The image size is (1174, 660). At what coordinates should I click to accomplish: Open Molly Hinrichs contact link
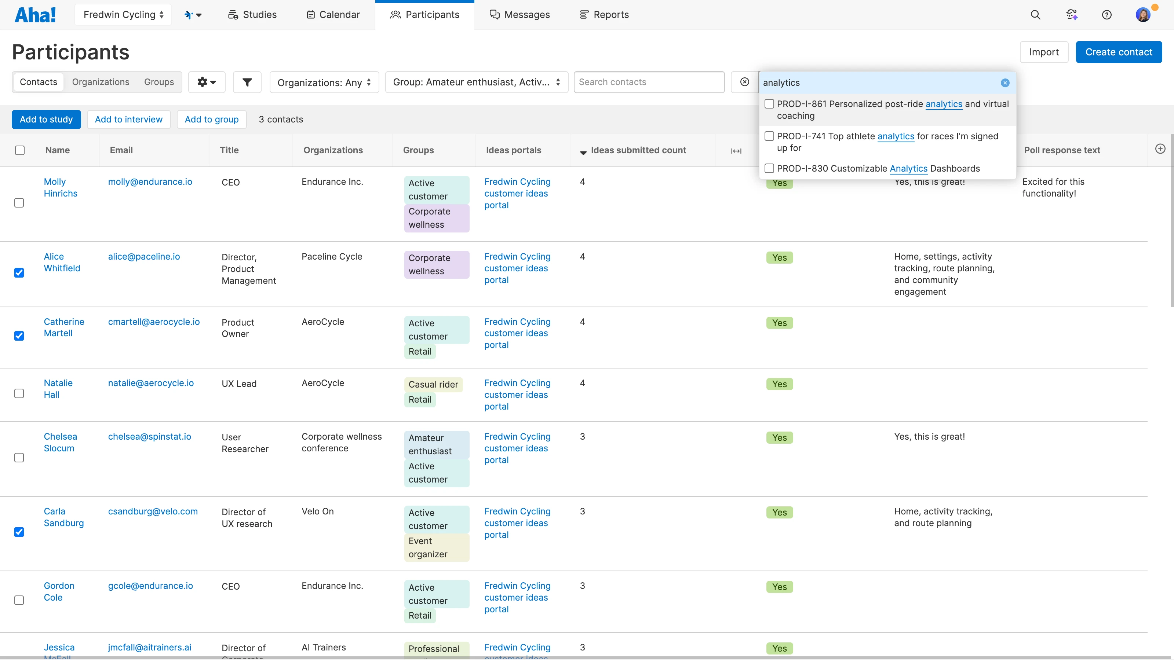click(61, 187)
